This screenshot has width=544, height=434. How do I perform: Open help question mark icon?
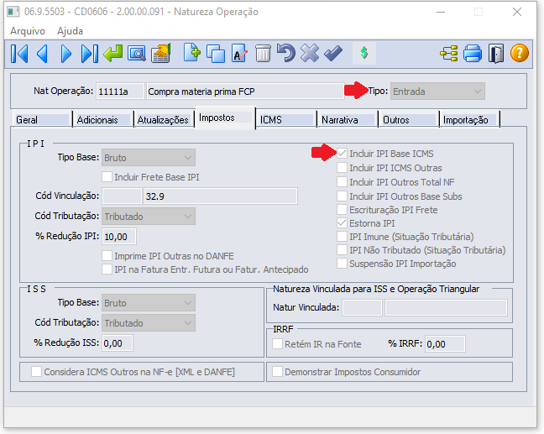(520, 54)
